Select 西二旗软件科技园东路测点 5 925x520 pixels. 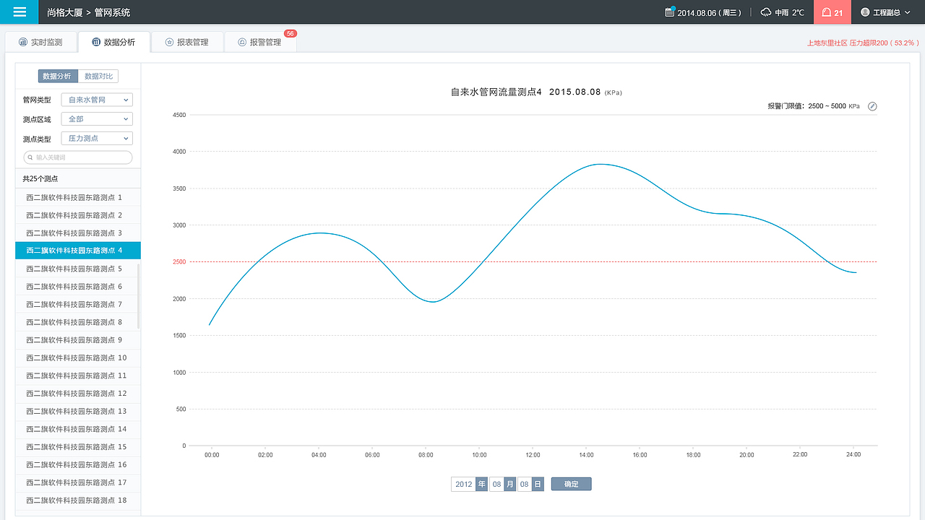[78, 269]
